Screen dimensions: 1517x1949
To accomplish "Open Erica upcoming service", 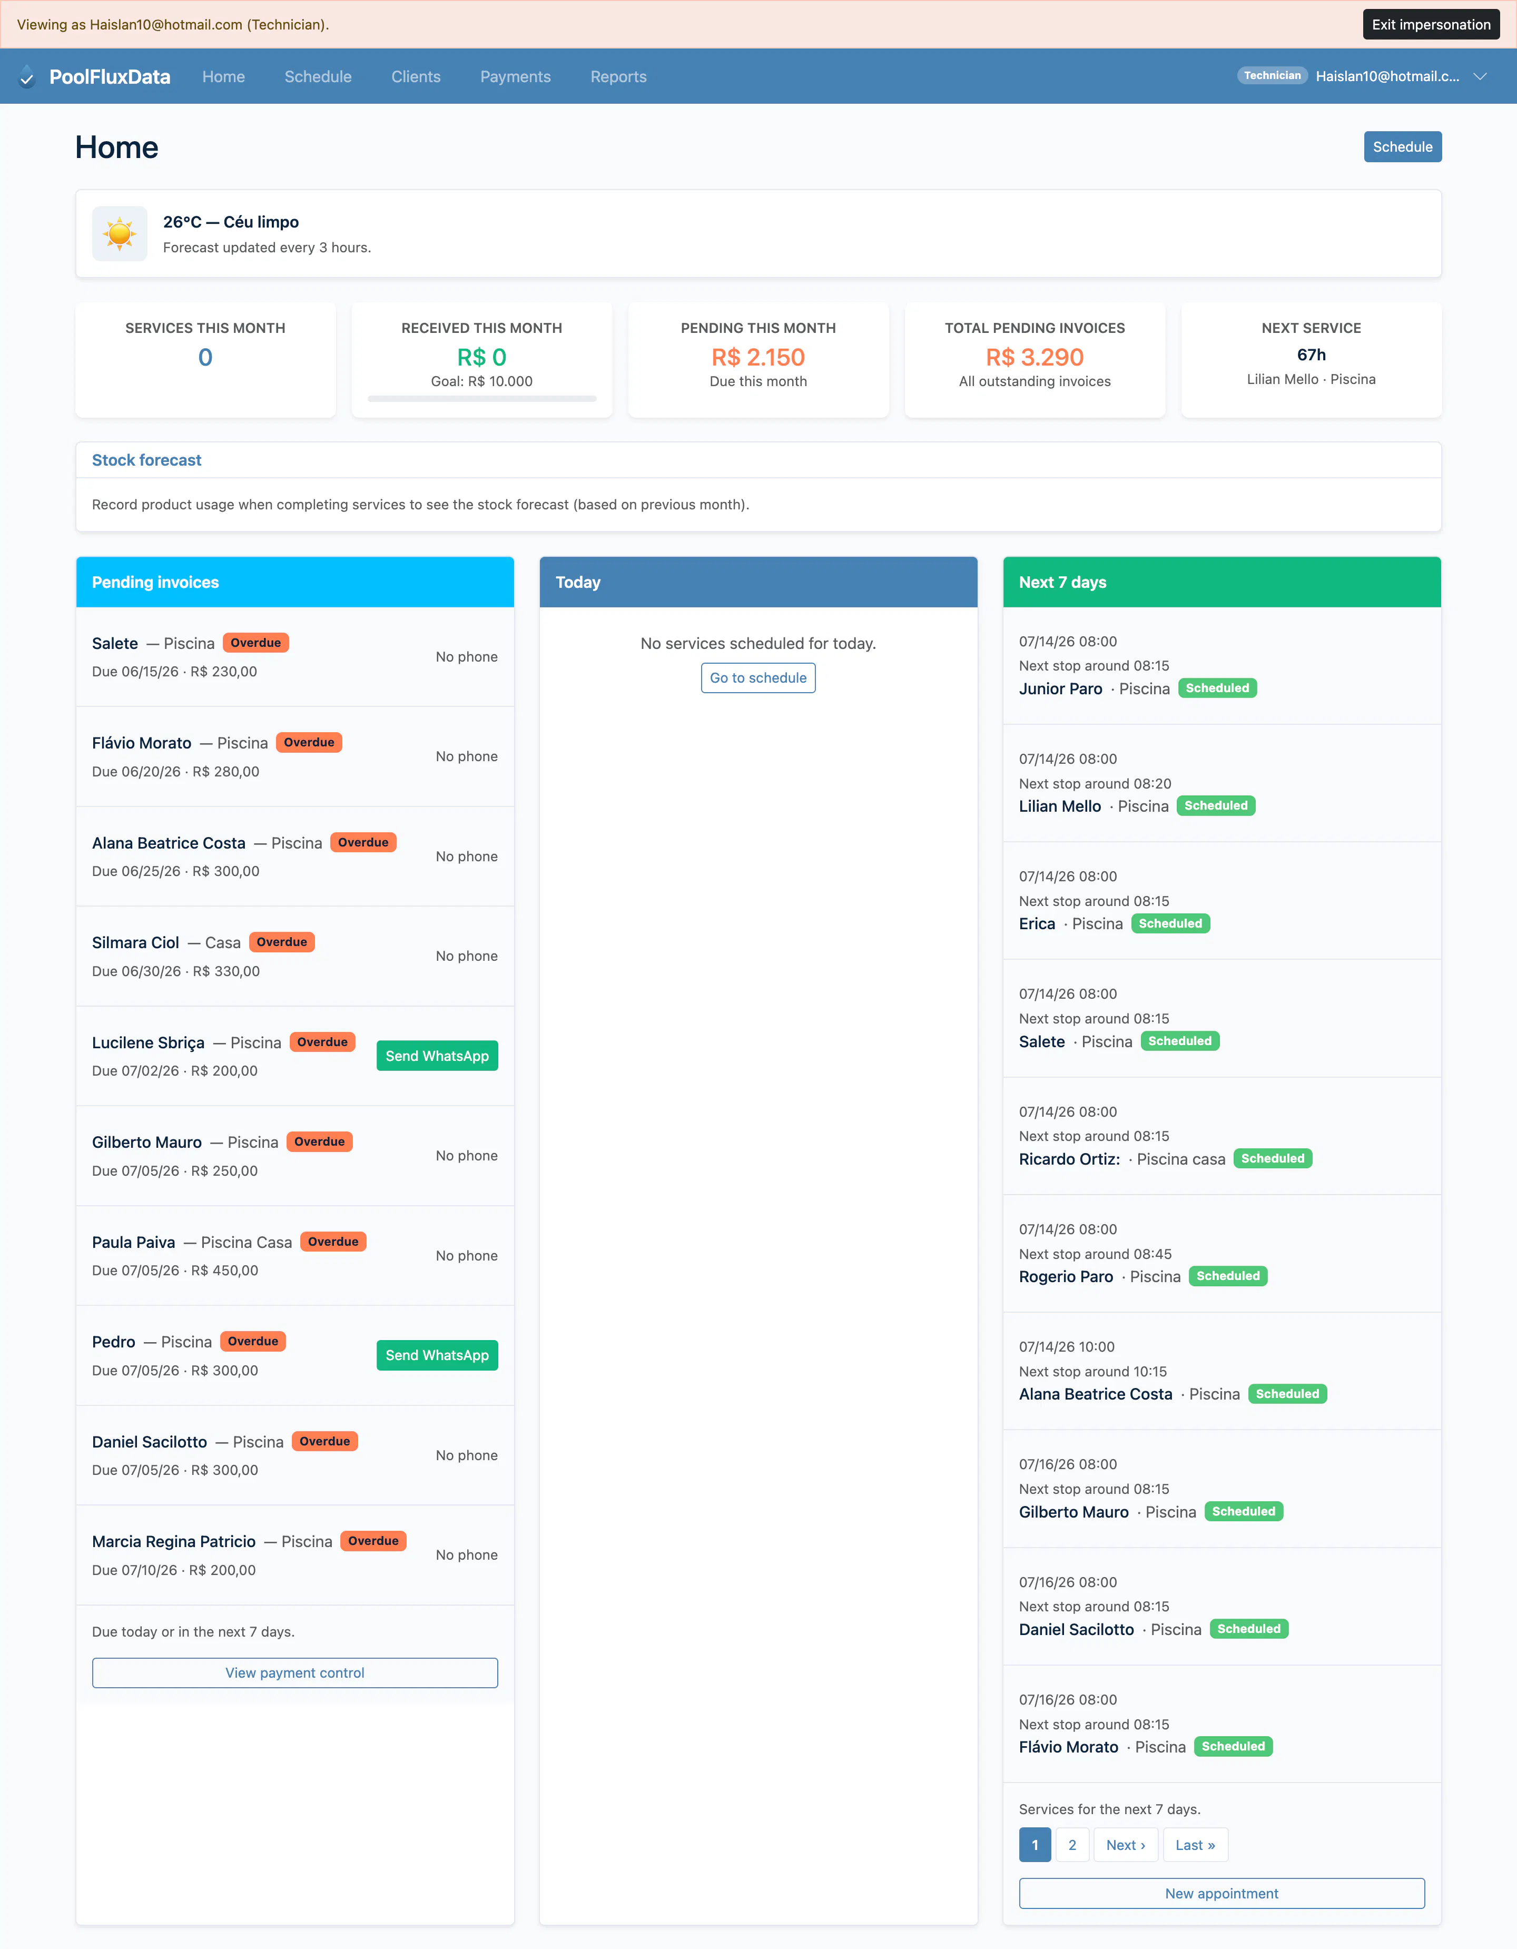I will (1037, 924).
